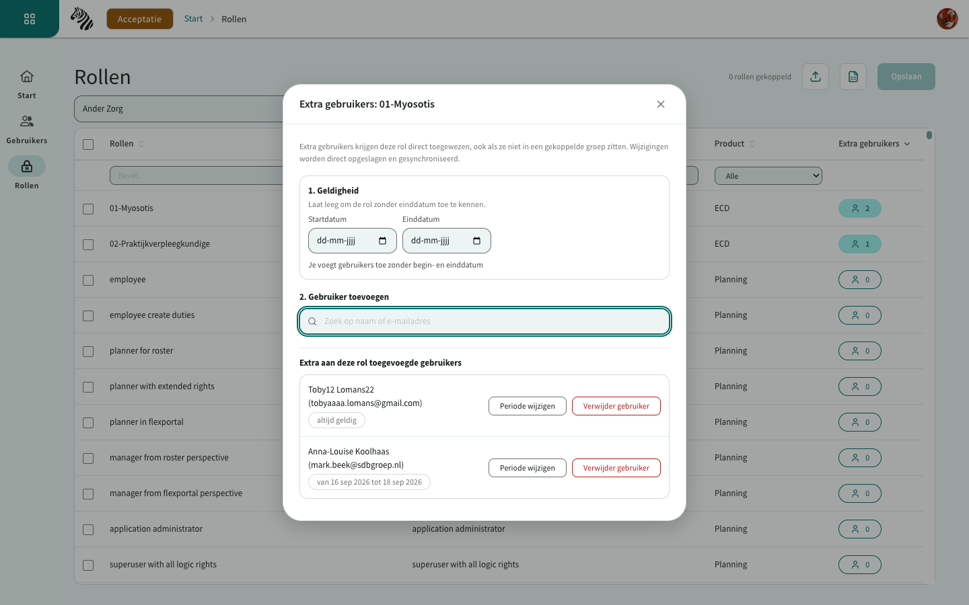Viewport: 969px width, 605px height.
Task: Open the user profile avatar
Action: click(x=947, y=19)
